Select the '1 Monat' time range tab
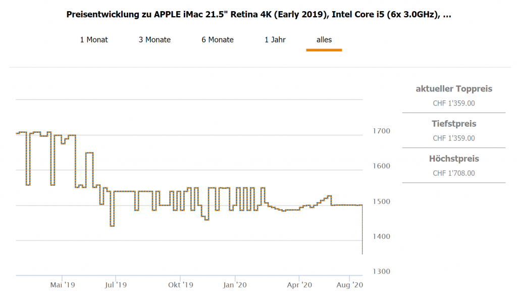Viewport: 517px width, 300px height. [x=94, y=40]
